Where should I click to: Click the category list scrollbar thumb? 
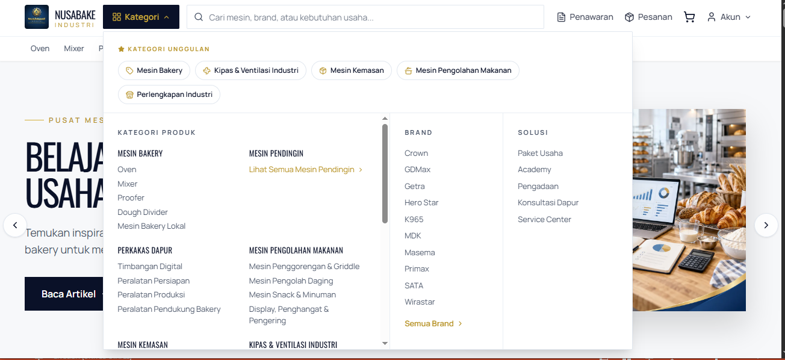pyautogui.click(x=385, y=173)
